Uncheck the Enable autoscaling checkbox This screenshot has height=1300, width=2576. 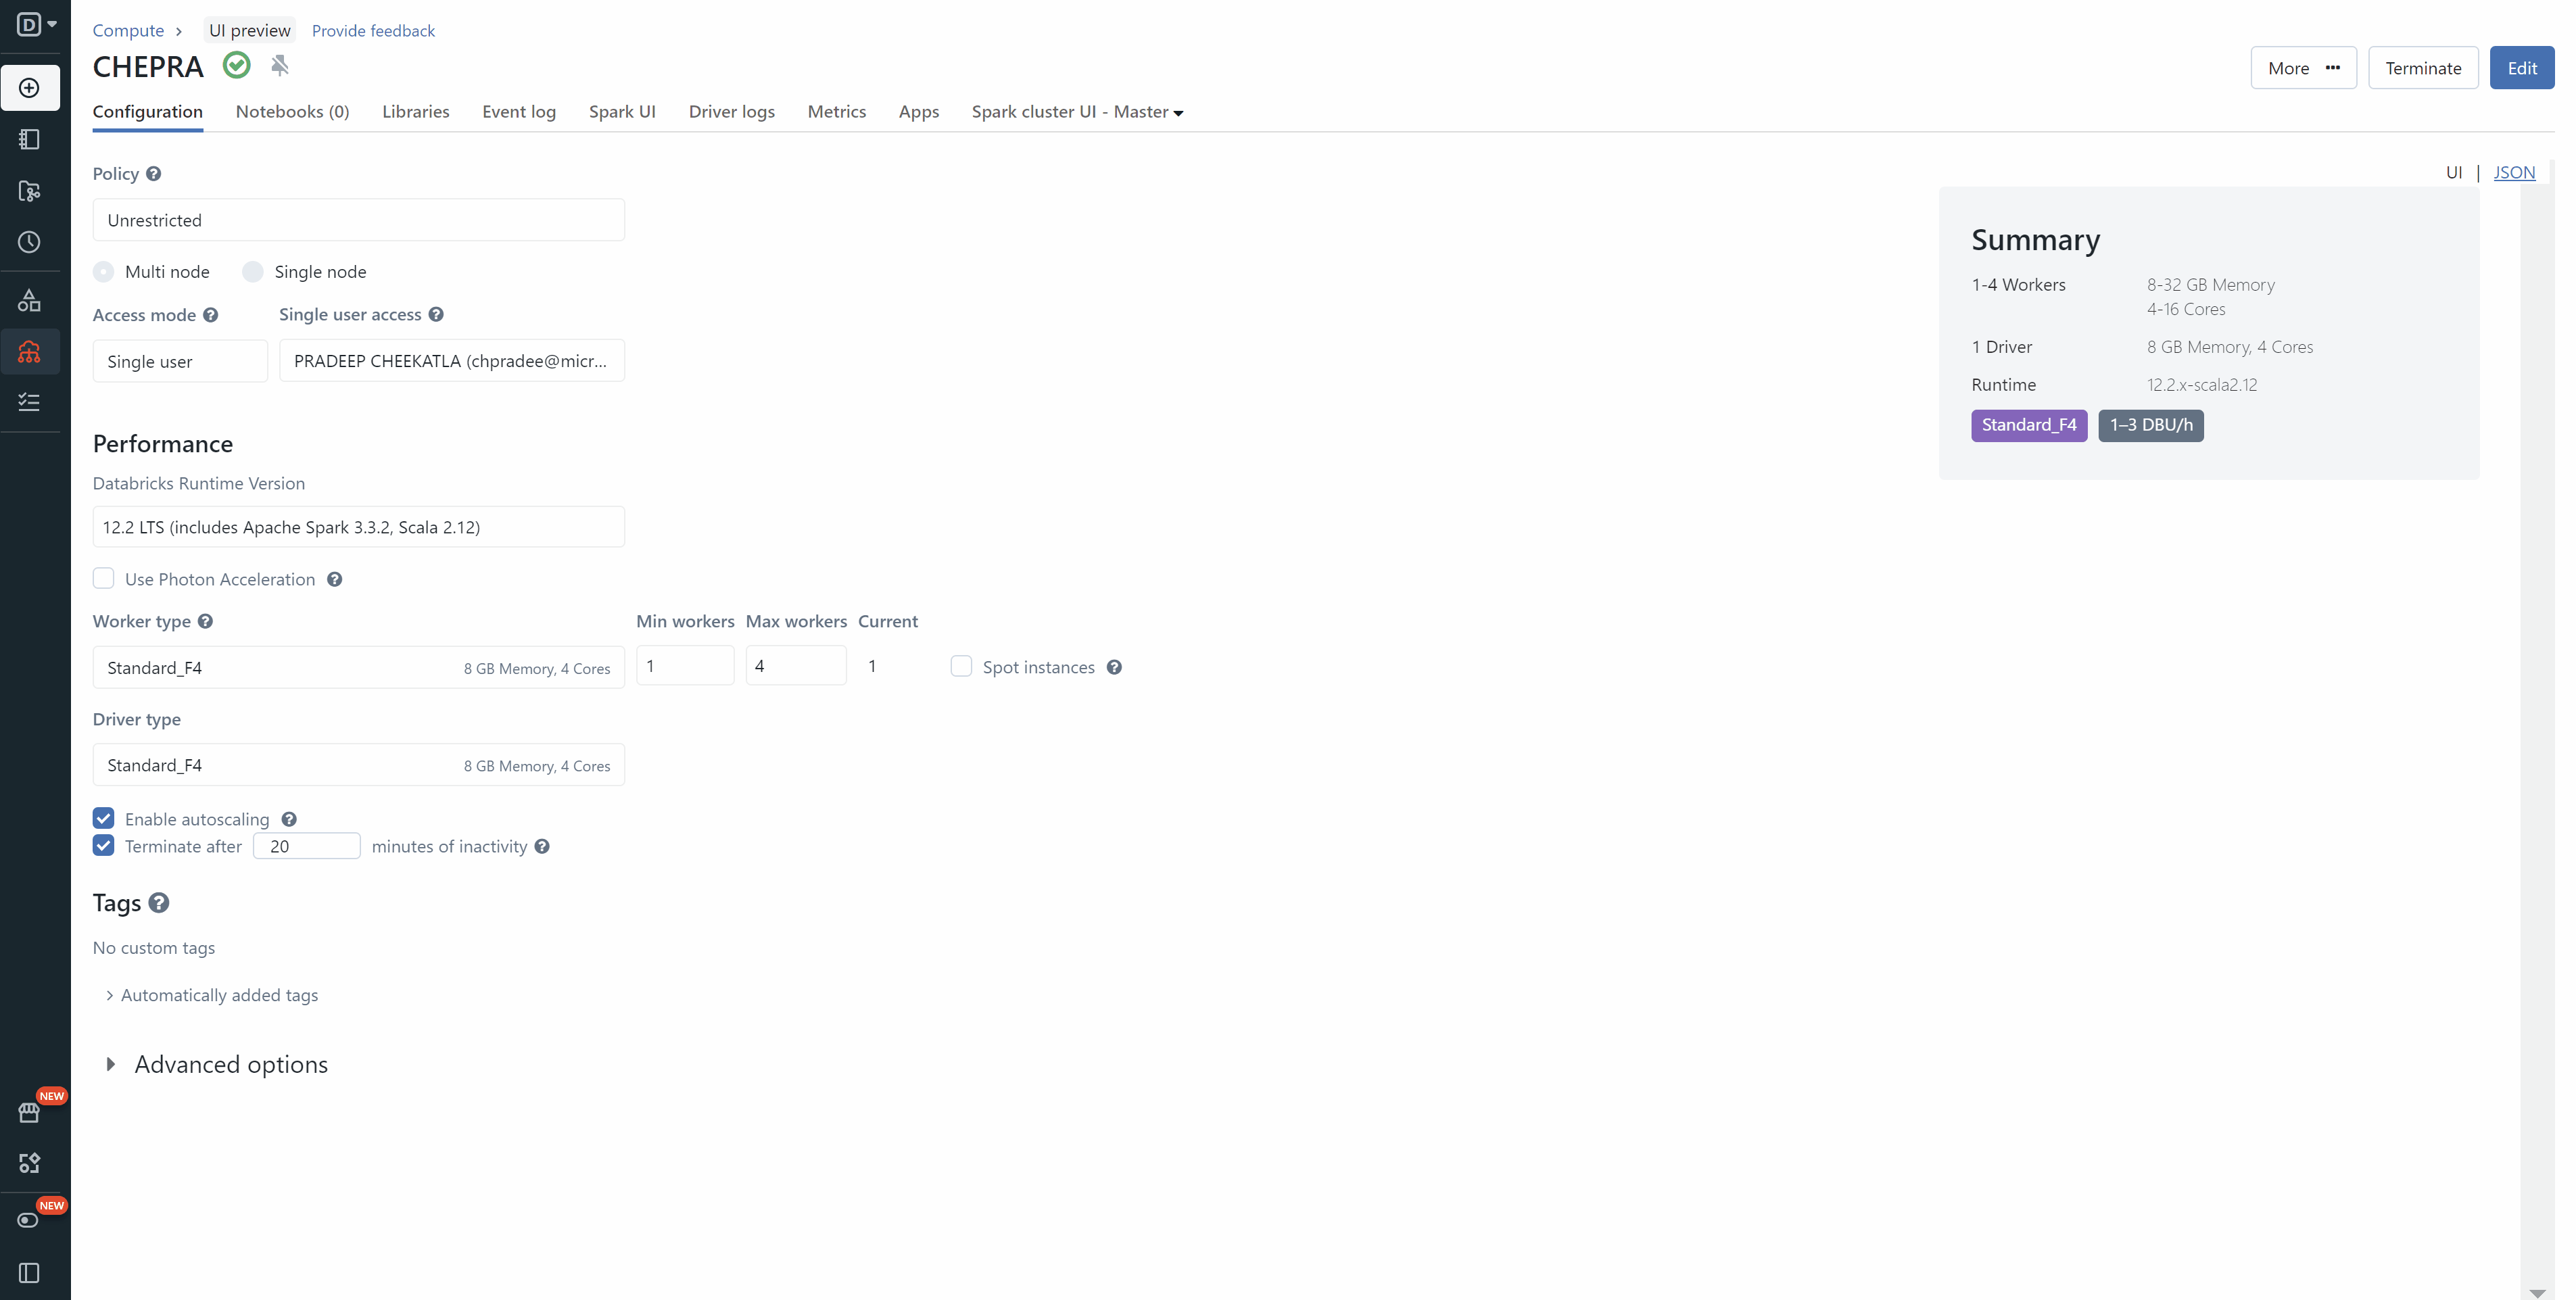click(x=104, y=818)
